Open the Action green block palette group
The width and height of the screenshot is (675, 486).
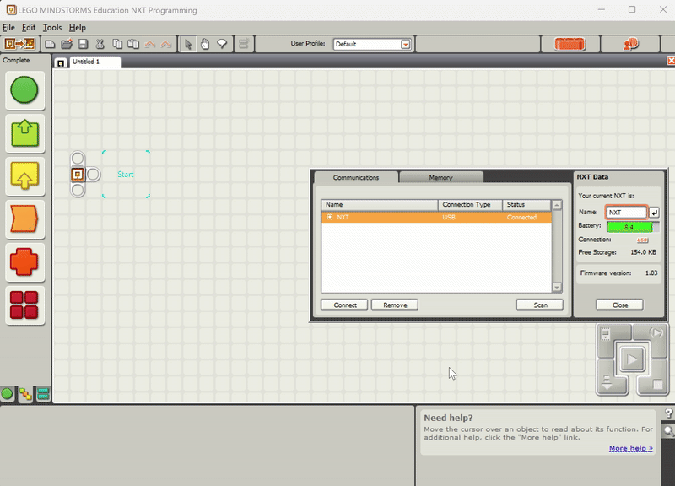tap(24, 133)
